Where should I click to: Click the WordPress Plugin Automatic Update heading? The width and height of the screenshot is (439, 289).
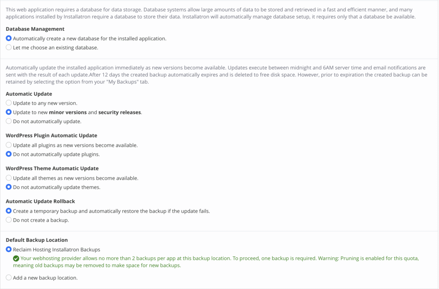(51, 135)
